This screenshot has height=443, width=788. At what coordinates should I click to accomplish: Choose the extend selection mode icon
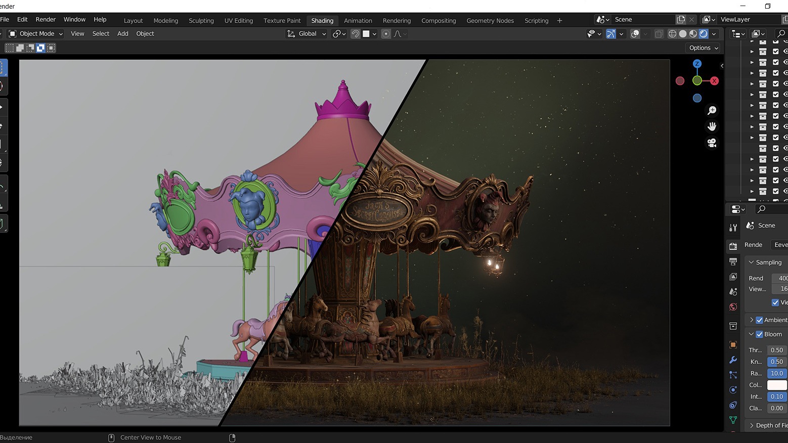pos(20,48)
